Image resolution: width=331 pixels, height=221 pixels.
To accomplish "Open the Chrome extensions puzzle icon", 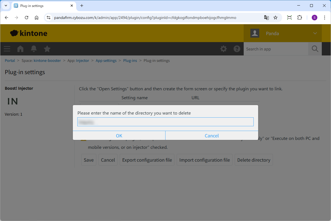I will click(x=299, y=18).
